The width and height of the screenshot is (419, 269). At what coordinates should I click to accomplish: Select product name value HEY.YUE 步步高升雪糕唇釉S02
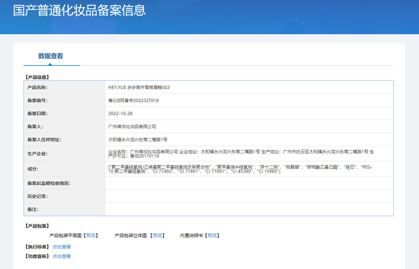coord(139,87)
